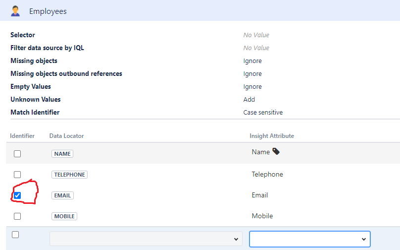
Task: Check the Identifier box for MOBILE
Action: (x=17, y=216)
